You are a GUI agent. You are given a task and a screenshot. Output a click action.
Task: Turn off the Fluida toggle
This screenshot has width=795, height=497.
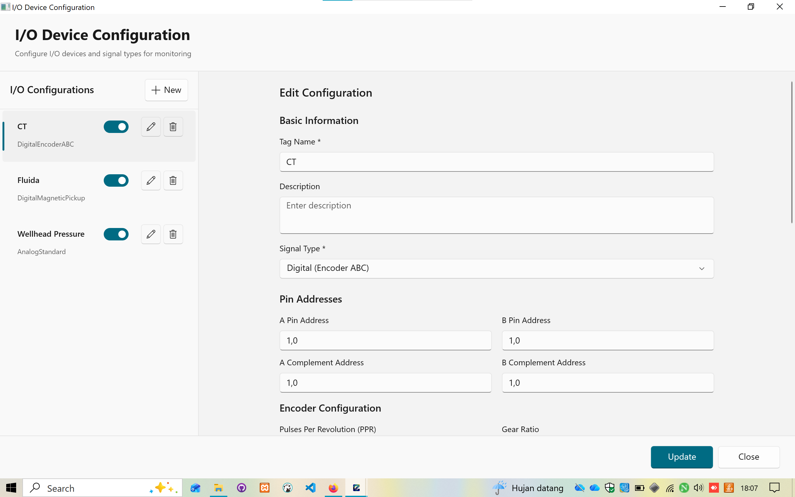click(116, 180)
